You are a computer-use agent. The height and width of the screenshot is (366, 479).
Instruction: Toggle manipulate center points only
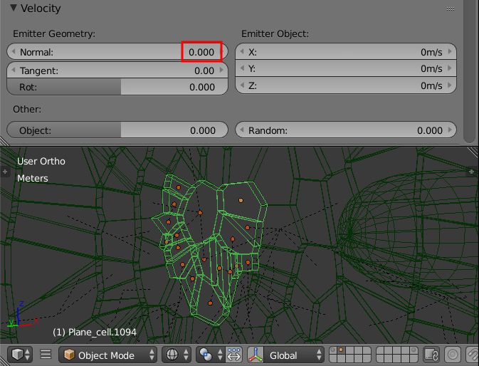[x=234, y=355]
